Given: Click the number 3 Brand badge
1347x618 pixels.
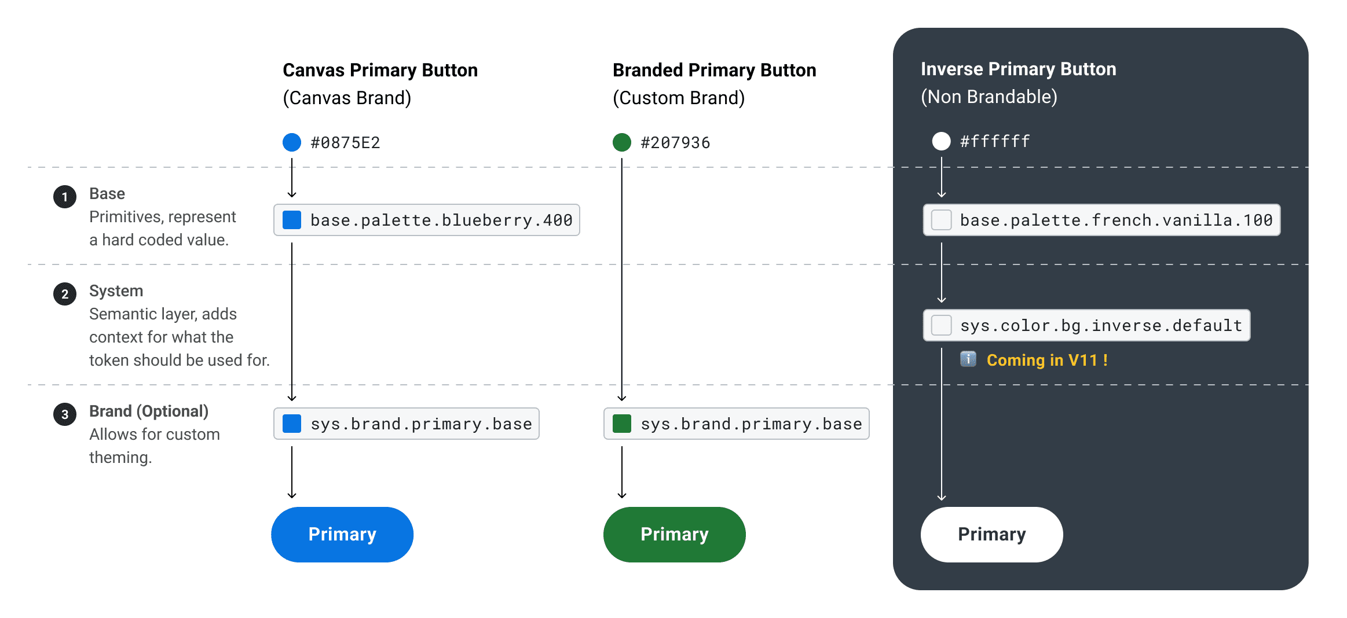Looking at the screenshot, I should click(x=65, y=414).
